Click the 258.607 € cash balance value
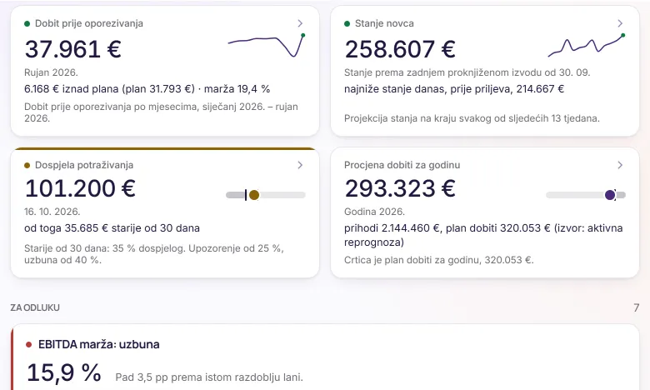The width and height of the screenshot is (650, 390). click(x=400, y=49)
